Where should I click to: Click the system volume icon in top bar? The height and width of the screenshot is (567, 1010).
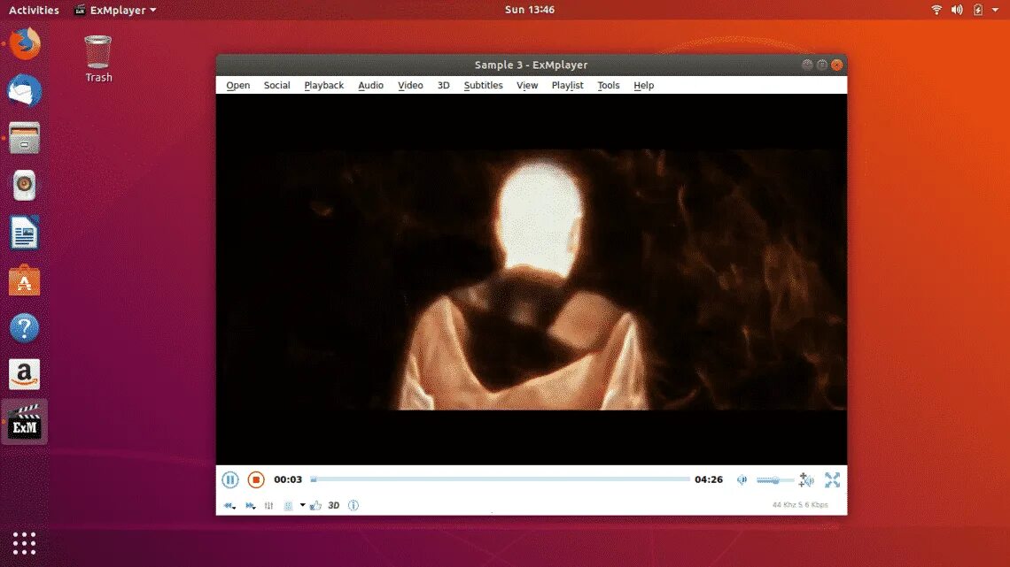click(x=957, y=10)
